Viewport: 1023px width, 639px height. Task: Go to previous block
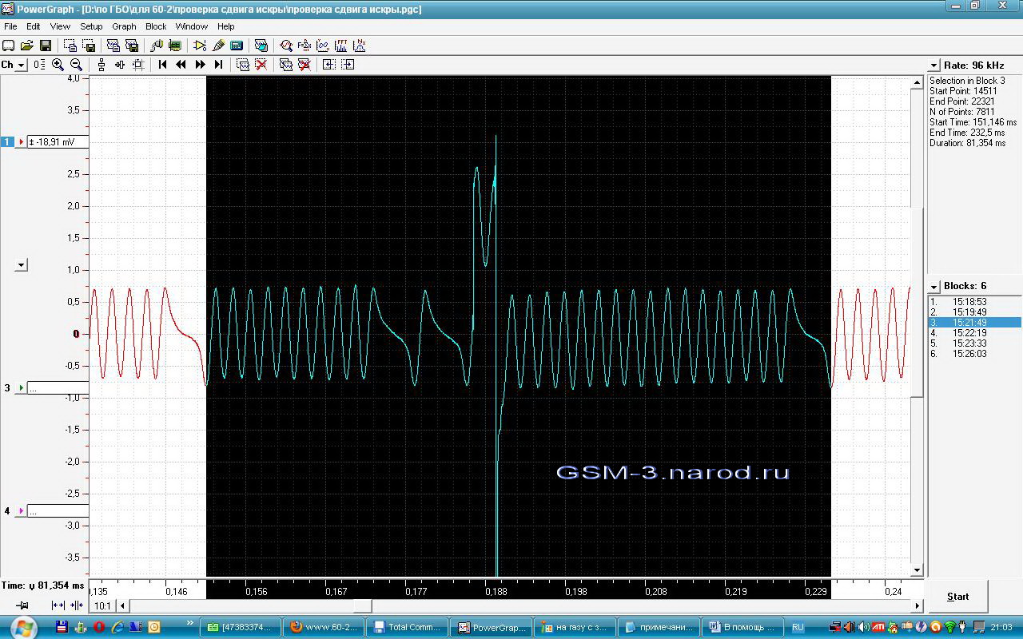pos(181,65)
